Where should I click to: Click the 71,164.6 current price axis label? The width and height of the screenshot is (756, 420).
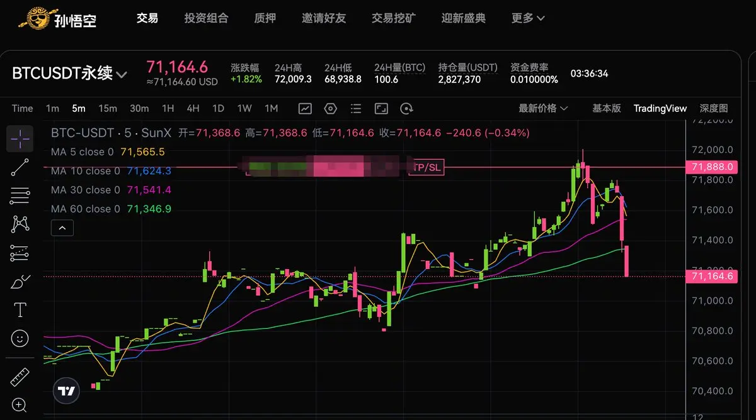(x=711, y=276)
